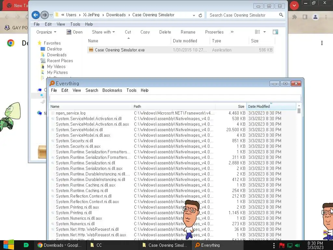Click the Everything search input field

175,98
